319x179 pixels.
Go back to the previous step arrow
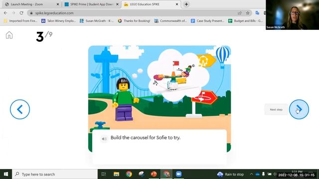pos(20,109)
